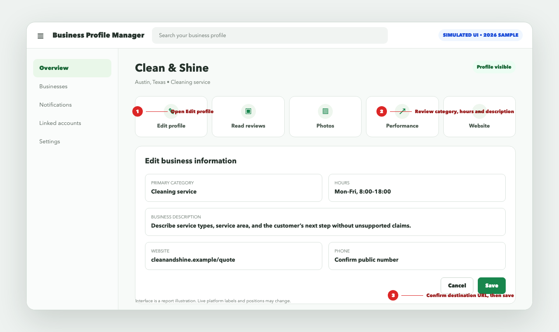Edit the Primary Category field
The height and width of the screenshot is (332, 559).
click(234, 188)
